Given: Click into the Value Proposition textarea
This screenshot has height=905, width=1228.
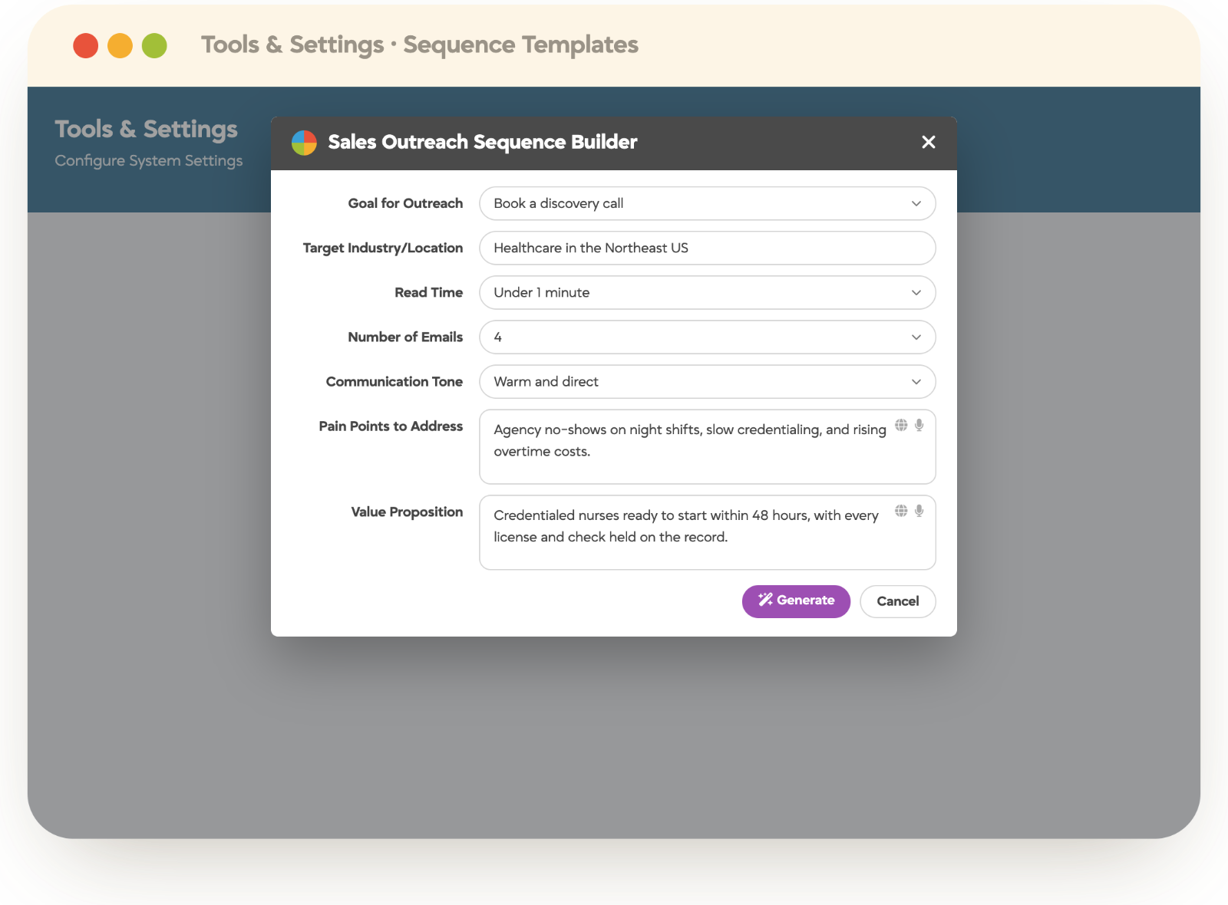Looking at the screenshot, I should coord(707,533).
